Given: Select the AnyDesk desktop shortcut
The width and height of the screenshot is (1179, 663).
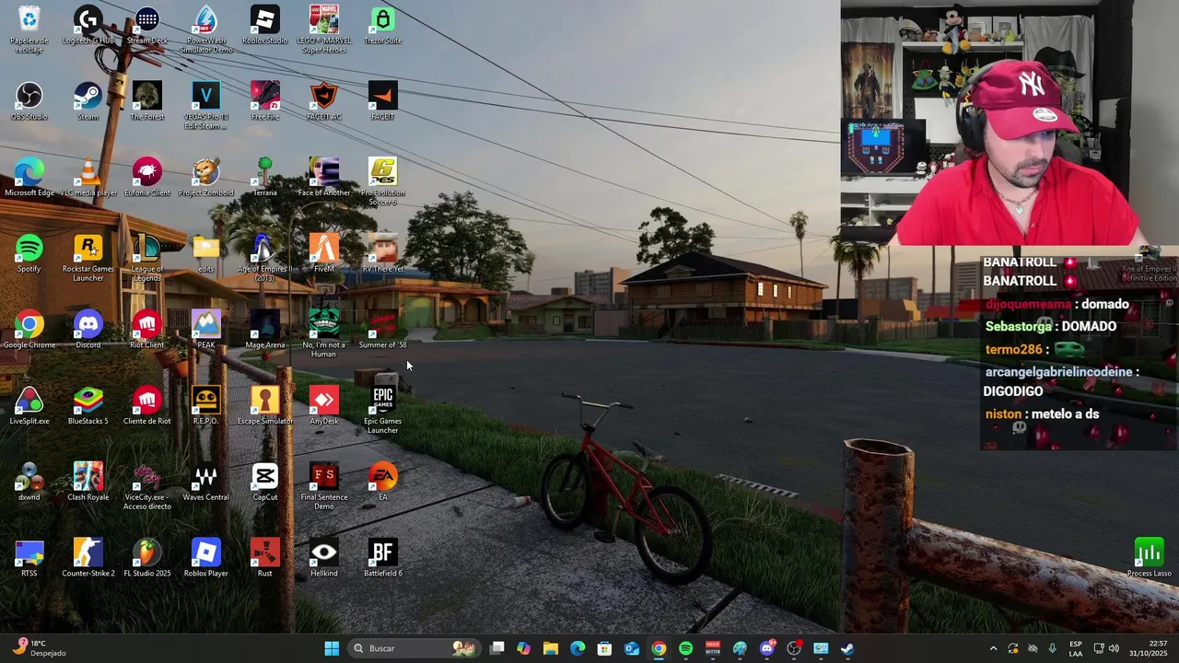Looking at the screenshot, I should (324, 406).
